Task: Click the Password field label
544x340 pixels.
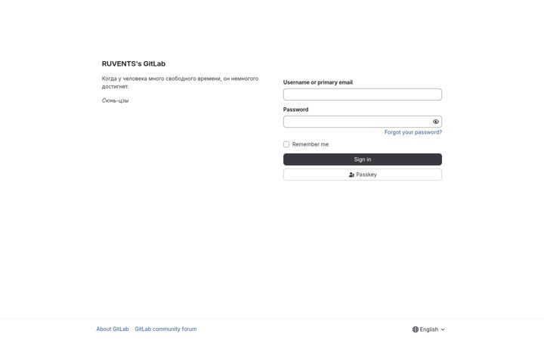Action: tap(295, 110)
